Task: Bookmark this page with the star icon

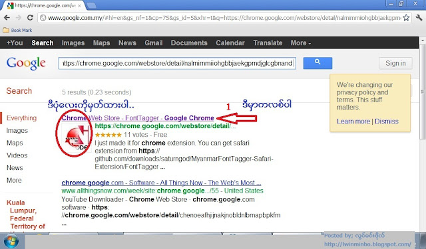Action: click(406, 18)
